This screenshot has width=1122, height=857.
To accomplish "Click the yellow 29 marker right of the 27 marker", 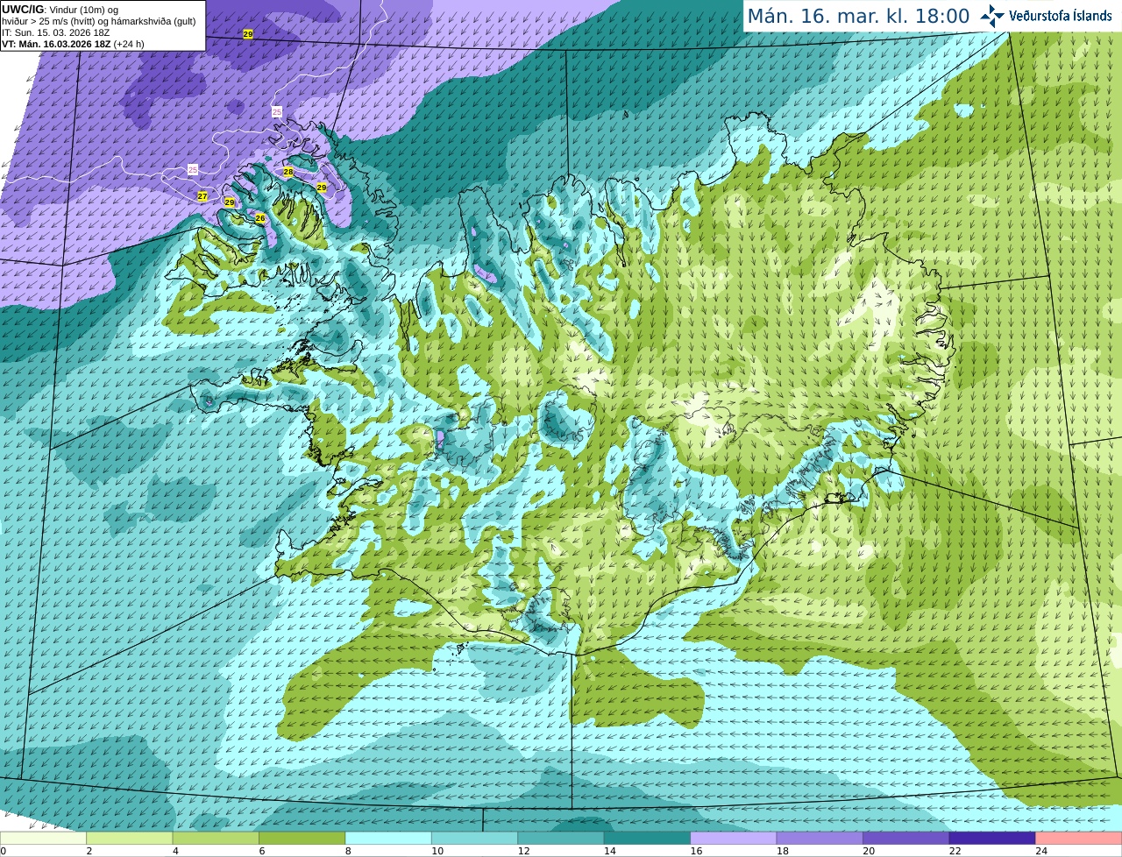I will [230, 202].
